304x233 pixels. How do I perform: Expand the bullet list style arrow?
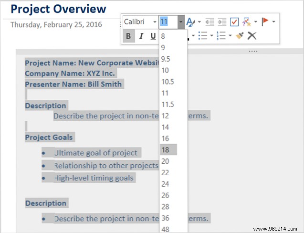211,35
